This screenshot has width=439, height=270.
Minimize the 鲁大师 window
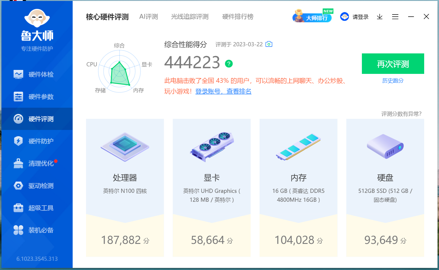(x=411, y=17)
